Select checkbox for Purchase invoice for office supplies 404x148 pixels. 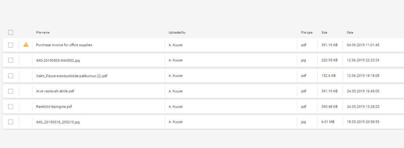pyautogui.click(x=11, y=45)
